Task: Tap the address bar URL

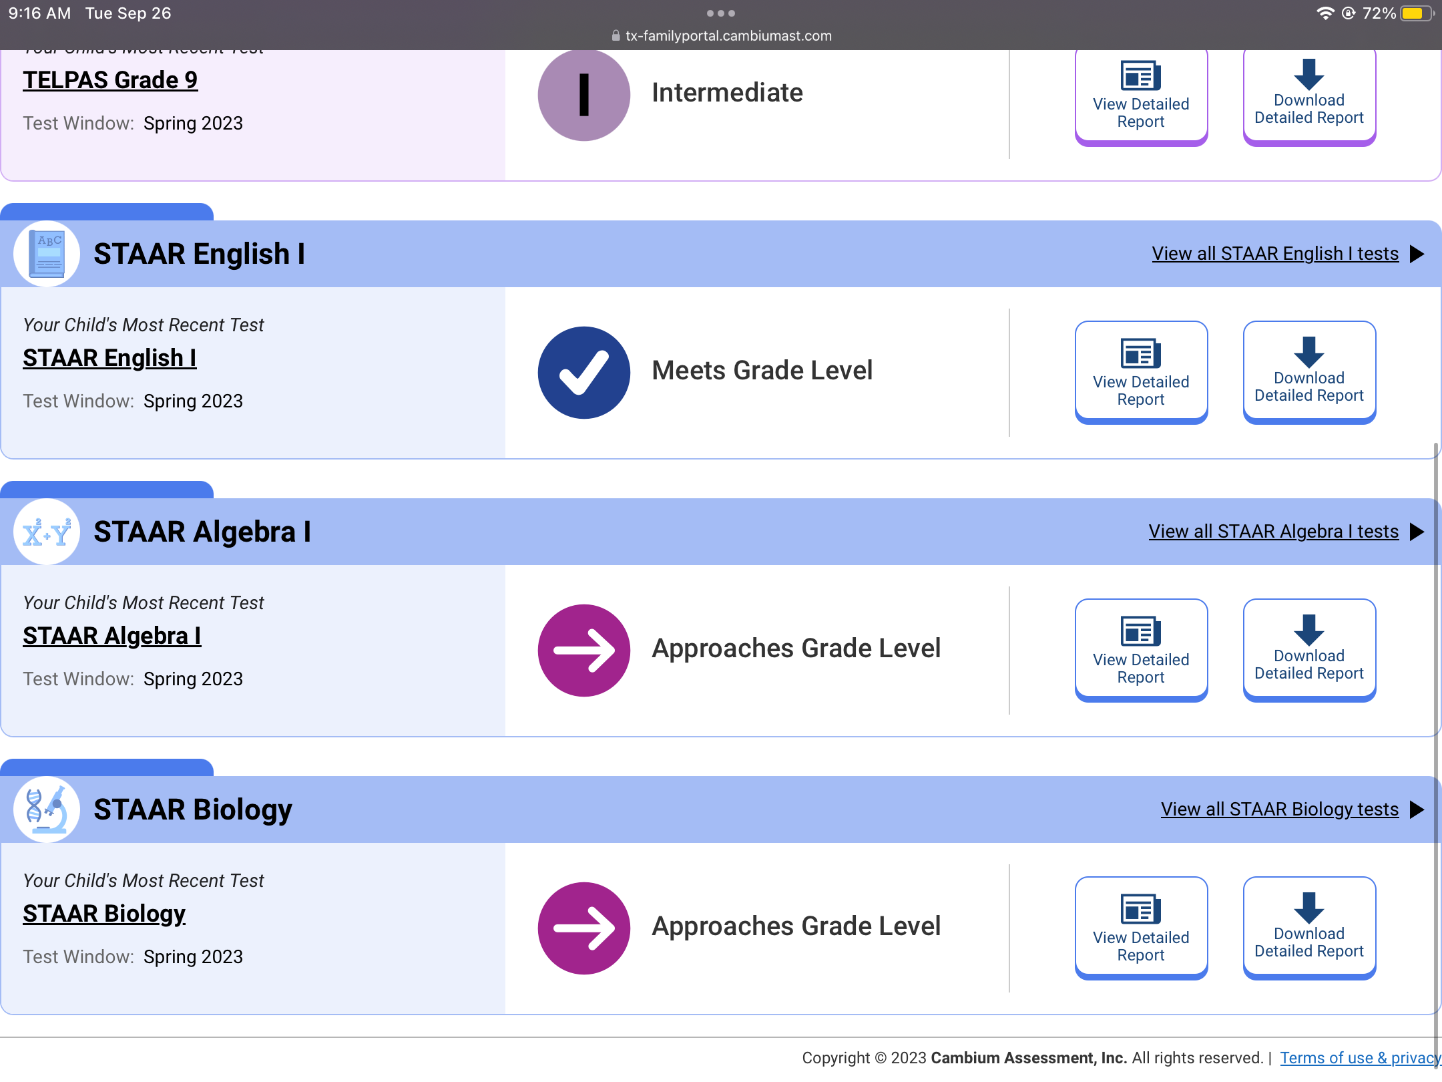Action: point(721,36)
